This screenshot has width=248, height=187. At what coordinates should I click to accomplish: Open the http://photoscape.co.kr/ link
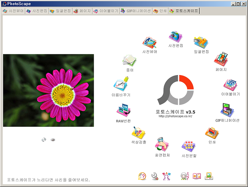pos(175,116)
